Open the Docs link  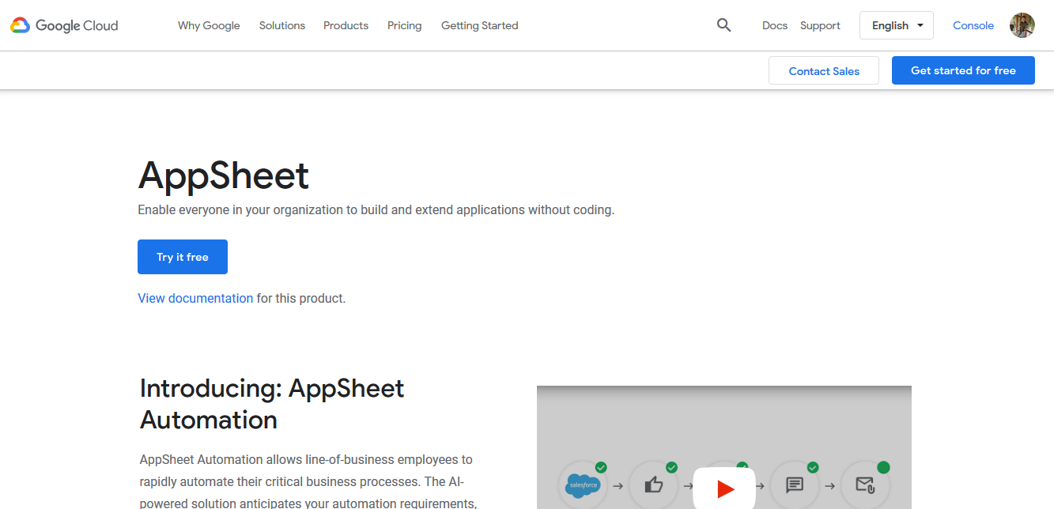point(775,25)
